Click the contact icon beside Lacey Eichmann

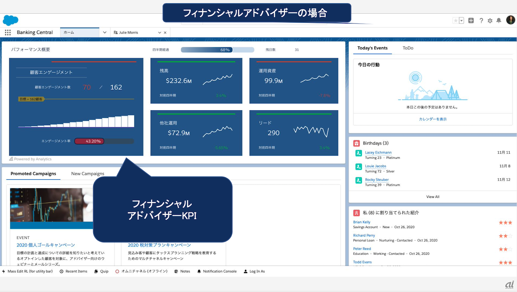pyautogui.click(x=358, y=153)
